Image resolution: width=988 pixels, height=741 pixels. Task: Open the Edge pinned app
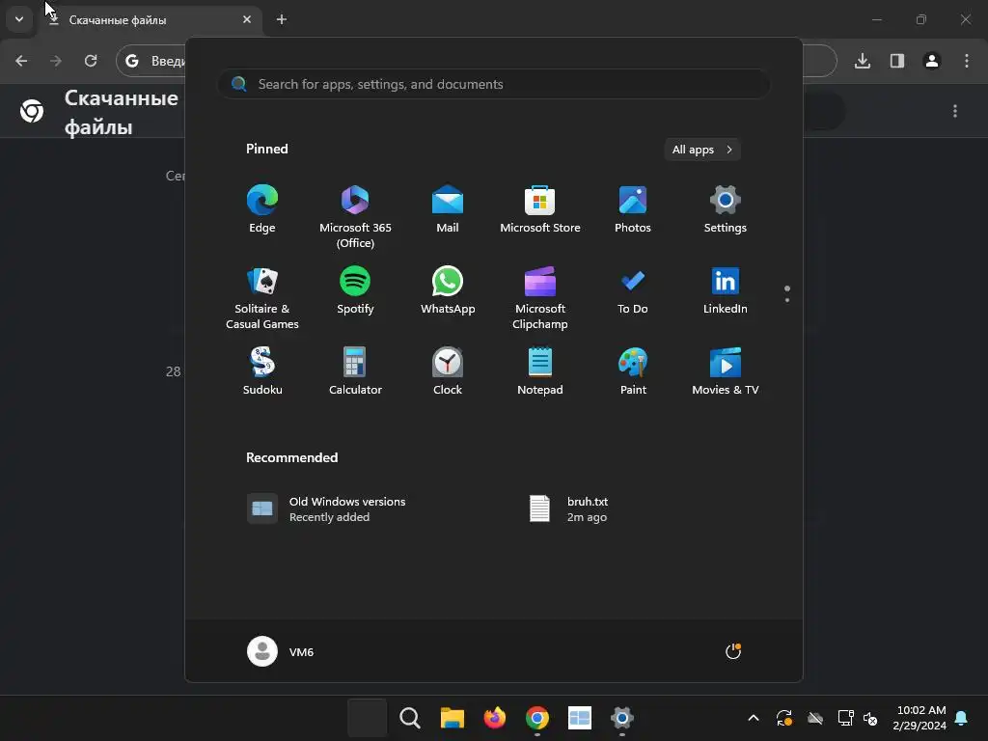[x=262, y=209]
